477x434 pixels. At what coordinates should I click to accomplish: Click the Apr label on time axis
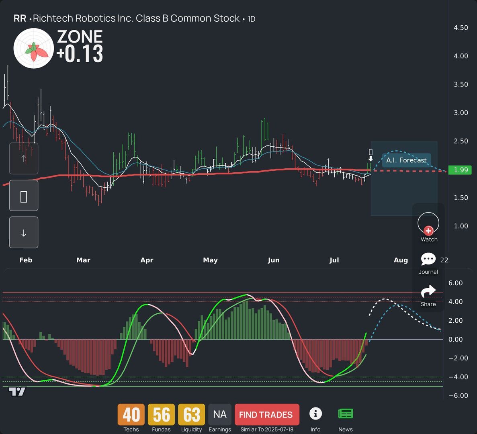tap(147, 260)
